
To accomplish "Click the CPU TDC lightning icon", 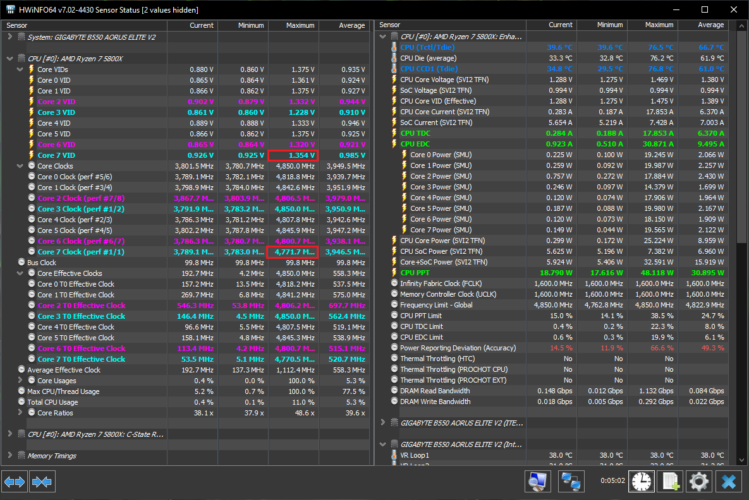I will click(394, 133).
